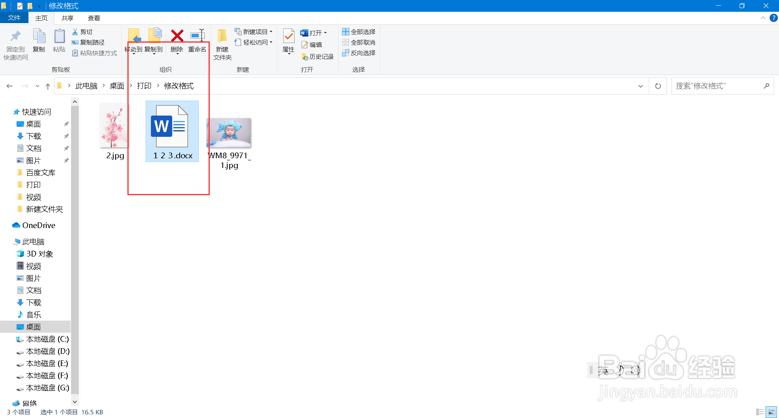Delete the selected file with red X

[x=177, y=41]
